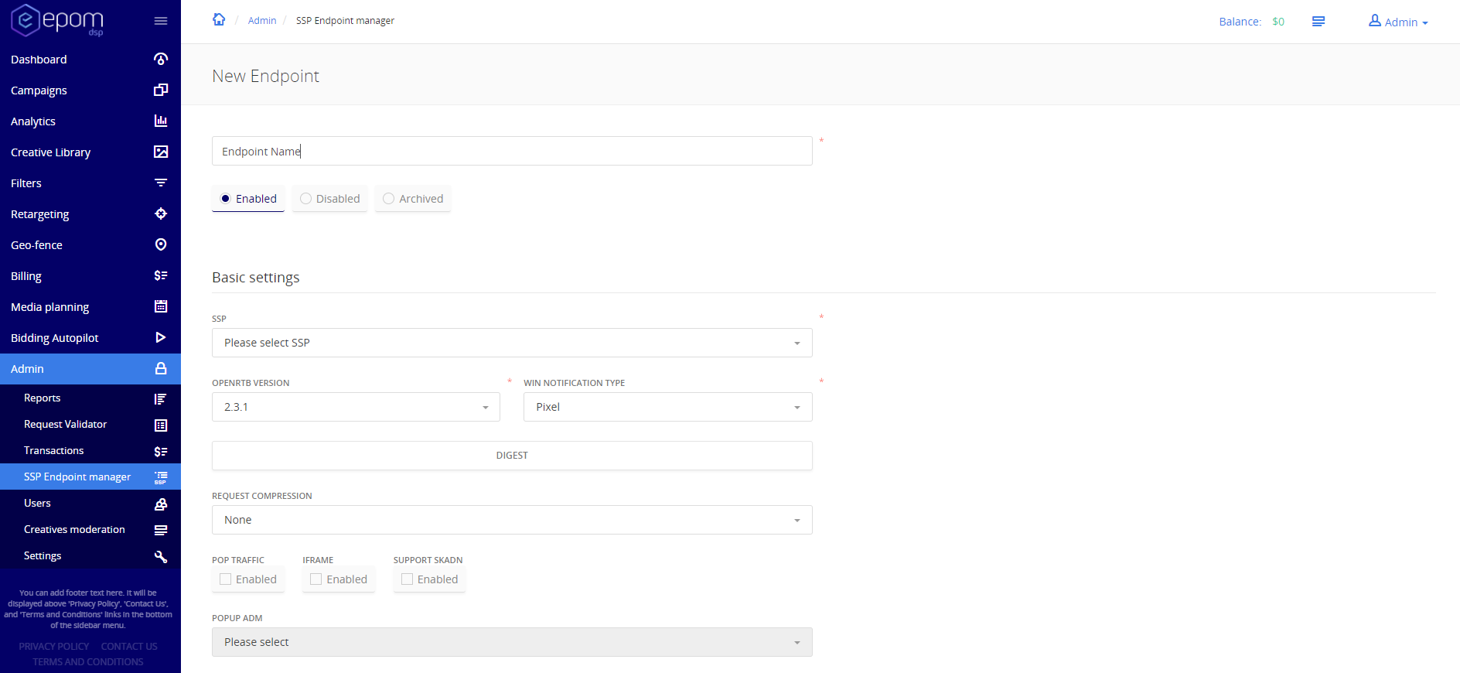Click the Settings wrench icon

pyautogui.click(x=161, y=556)
